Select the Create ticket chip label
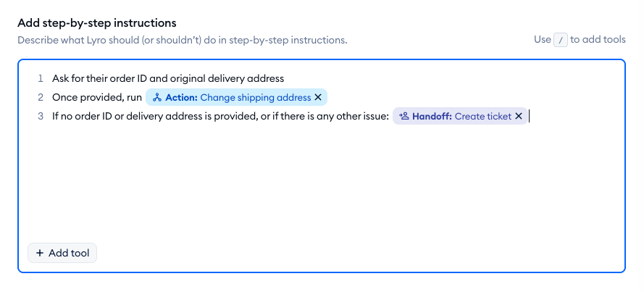This screenshot has width=644, height=292. tap(483, 116)
